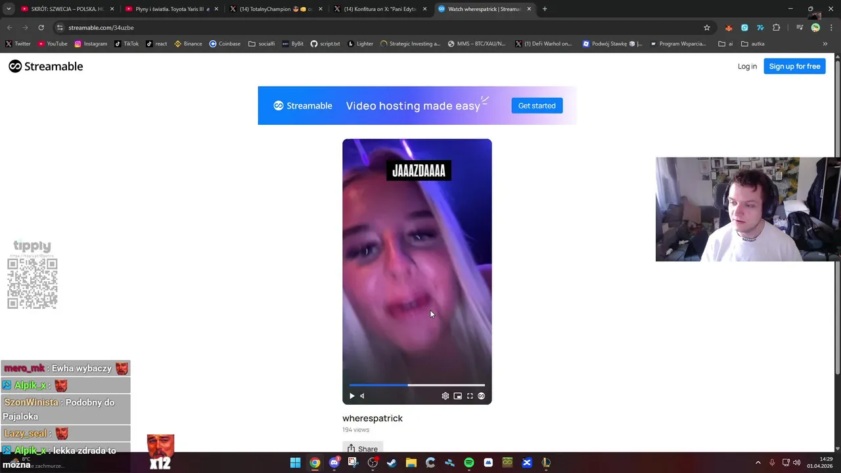The image size is (841, 473).
Task: Open Steam from the taskbar
Action: [392, 462]
